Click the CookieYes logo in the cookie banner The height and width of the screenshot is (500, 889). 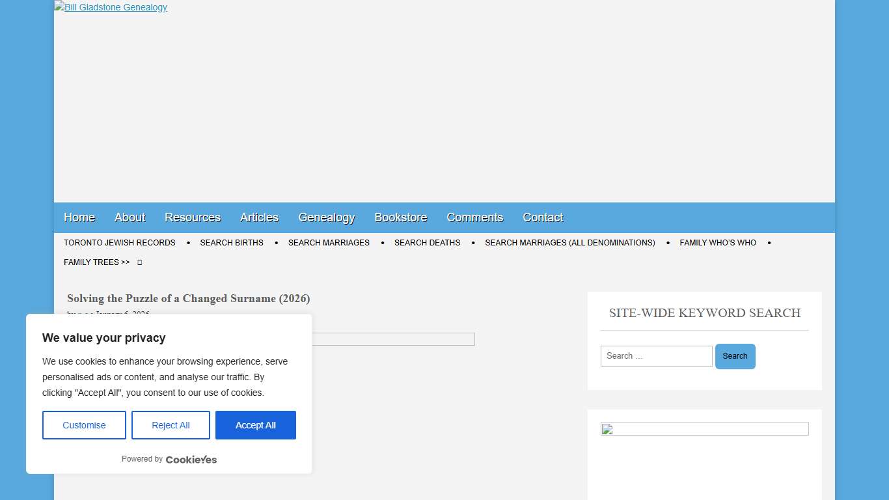click(x=191, y=460)
